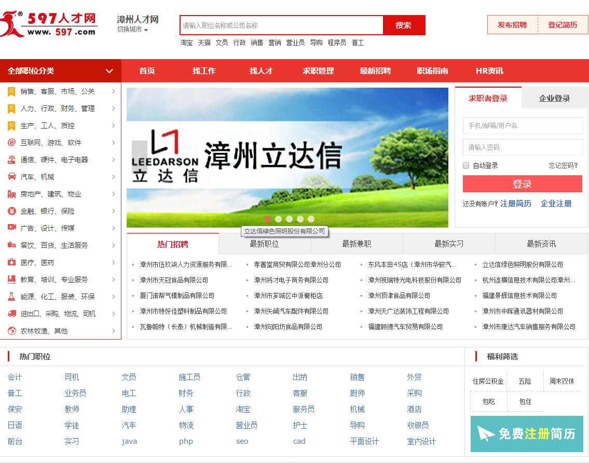Expand 汽车、机械 submenu arrow
This screenshot has height=463, width=589.
point(114,177)
